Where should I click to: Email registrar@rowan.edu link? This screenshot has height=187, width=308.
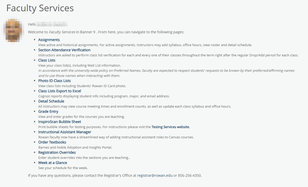pyautogui.click(x=155, y=175)
